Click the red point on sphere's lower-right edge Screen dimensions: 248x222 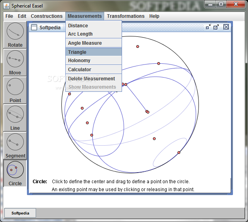(x=179, y=152)
